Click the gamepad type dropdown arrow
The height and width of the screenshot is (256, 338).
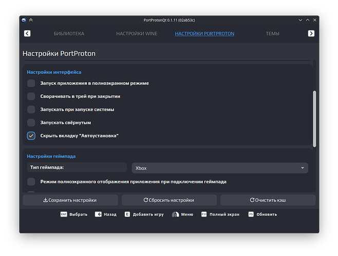coord(303,168)
